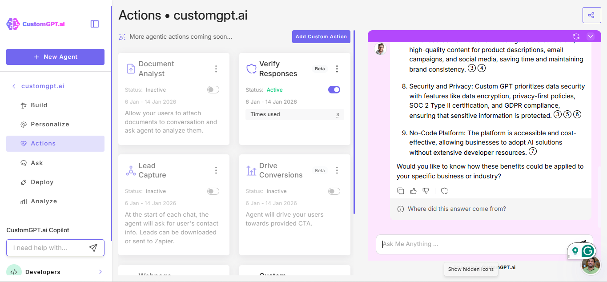Screen dimensions: 607x282
Task: Give a thumbs down to the answer
Action: click(426, 191)
